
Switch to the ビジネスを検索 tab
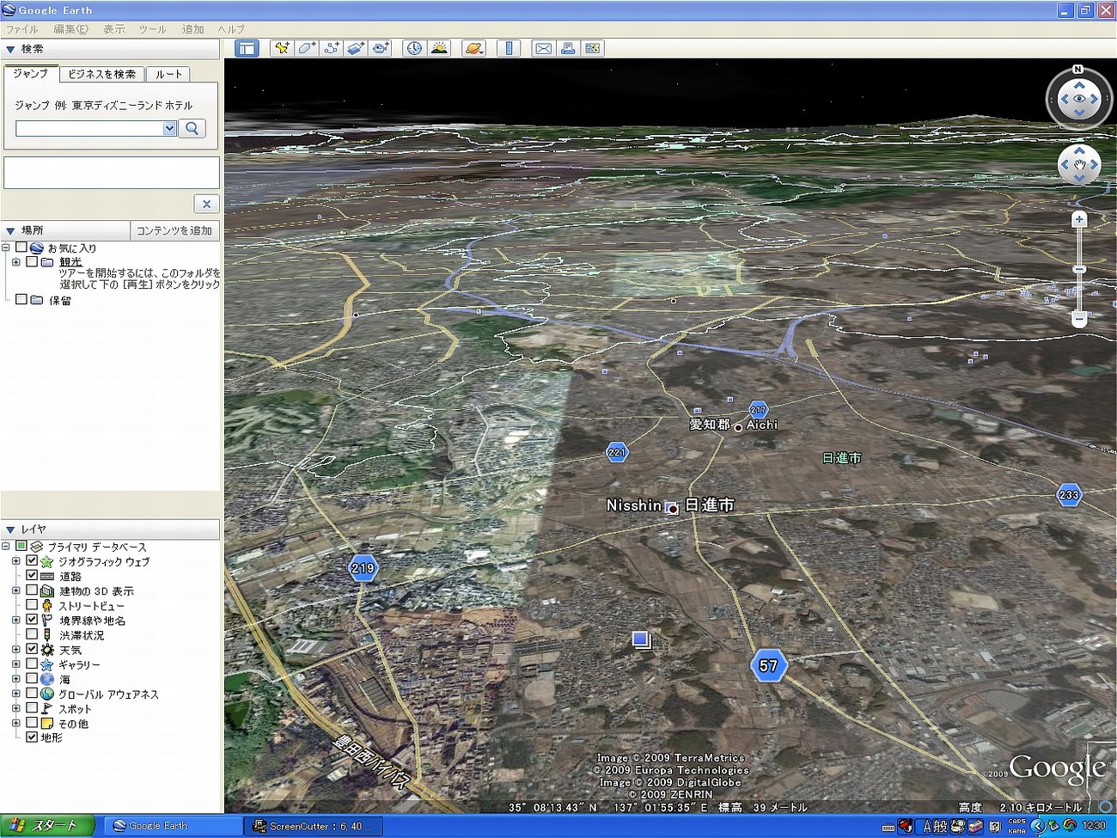coord(102,74)
